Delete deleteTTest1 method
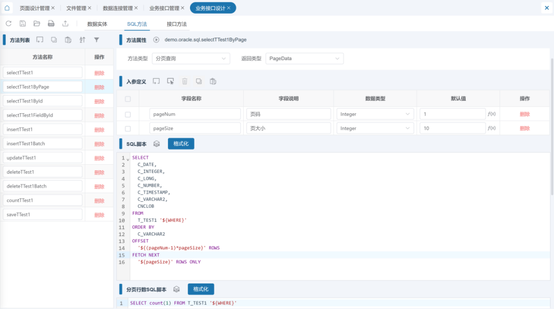 tap(99, 172)
